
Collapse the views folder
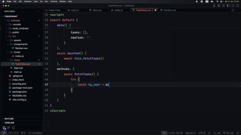point(17,60)
